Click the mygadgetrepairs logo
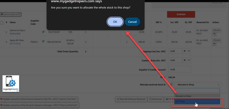Viewport: 229px width, 109px height. click(11, 84)
